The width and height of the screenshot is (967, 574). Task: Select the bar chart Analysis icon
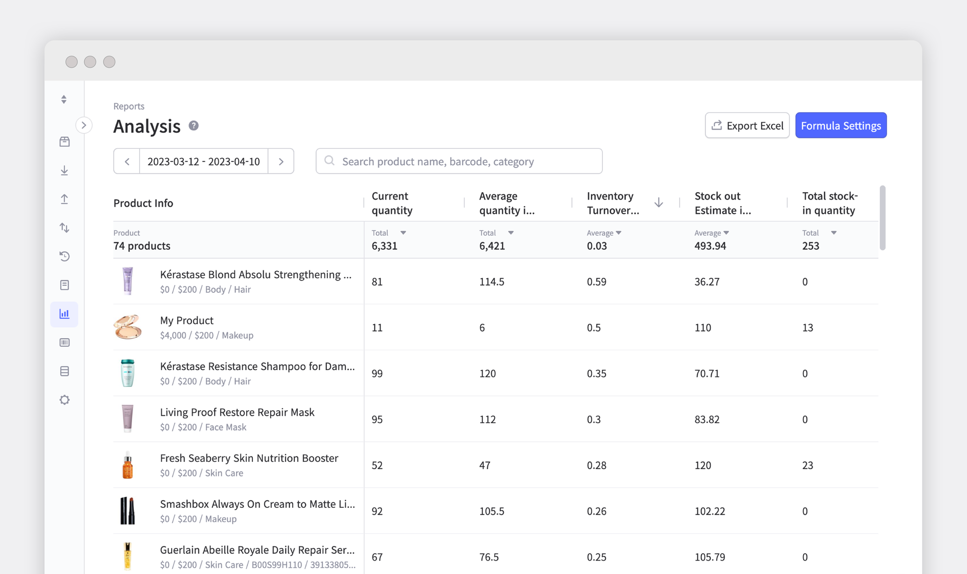(64, 314)
